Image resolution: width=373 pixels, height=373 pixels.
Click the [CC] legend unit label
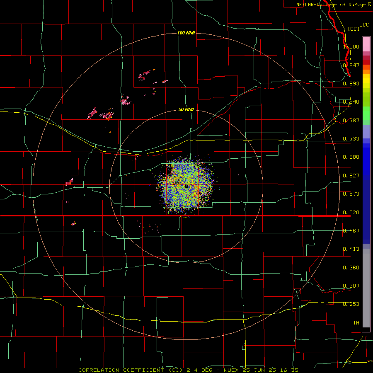coord(354,29)
